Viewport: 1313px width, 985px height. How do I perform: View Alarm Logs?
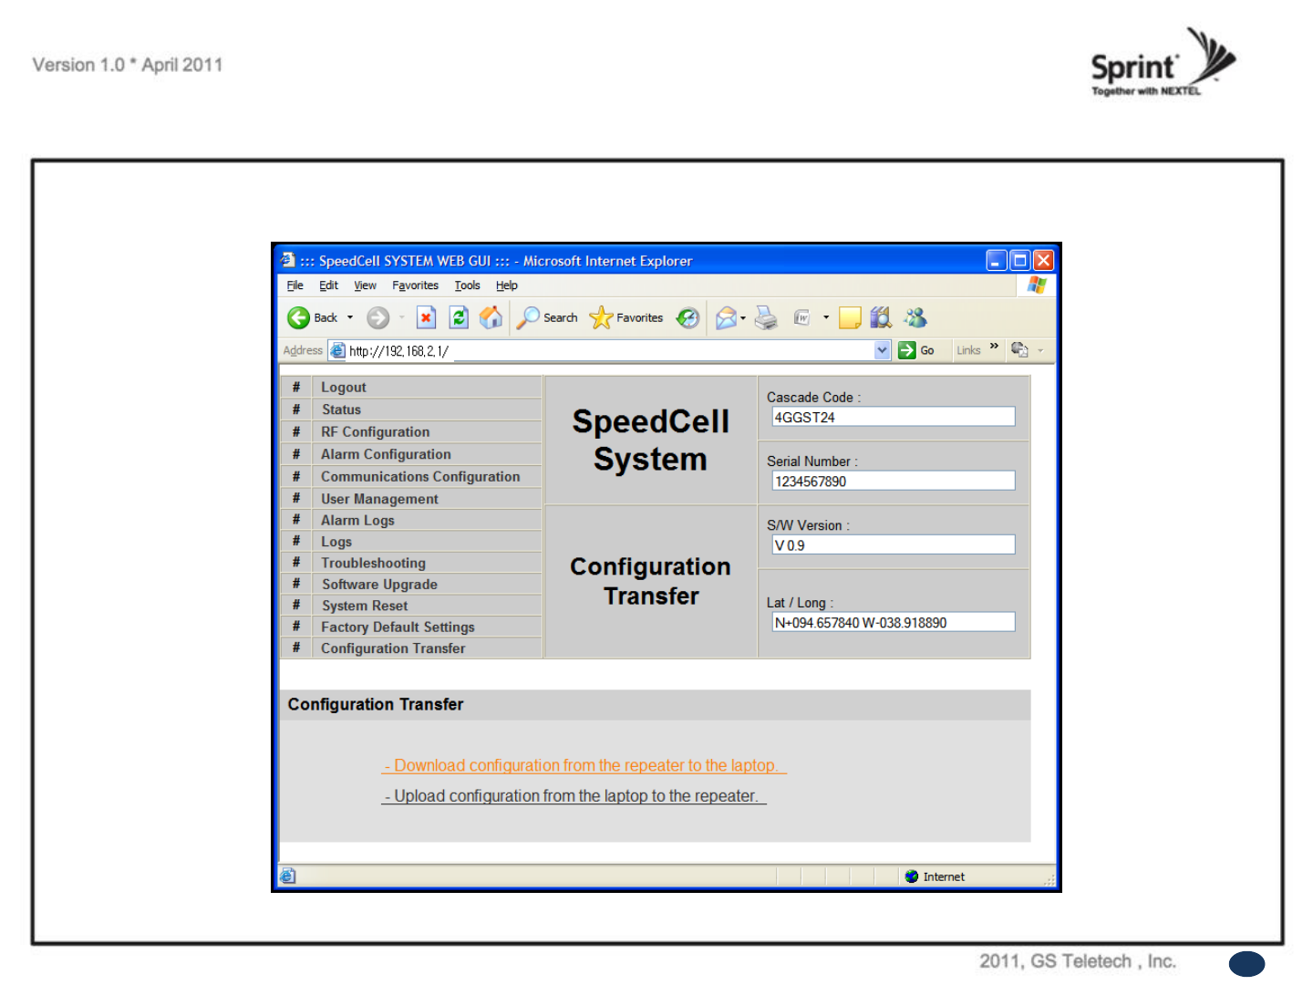click(x=357, y=520)
